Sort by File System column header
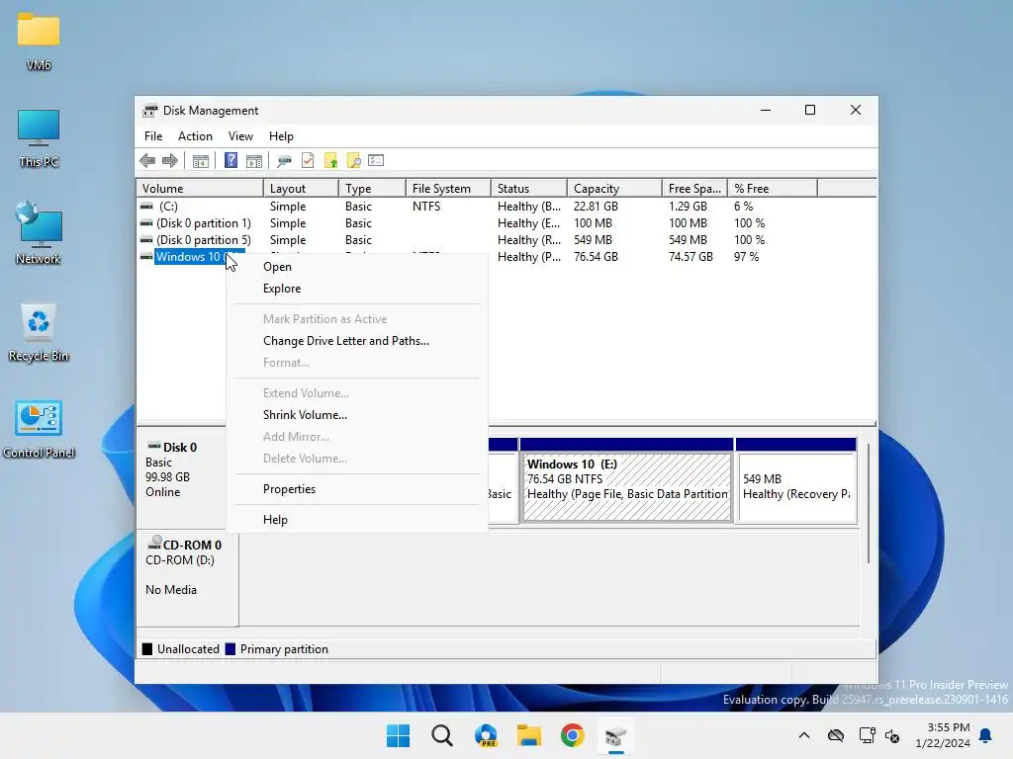The width and height of the screenshot is (1013, 759). point(448,189)
